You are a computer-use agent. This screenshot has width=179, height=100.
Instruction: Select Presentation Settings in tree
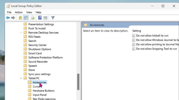tap(41, 24)
